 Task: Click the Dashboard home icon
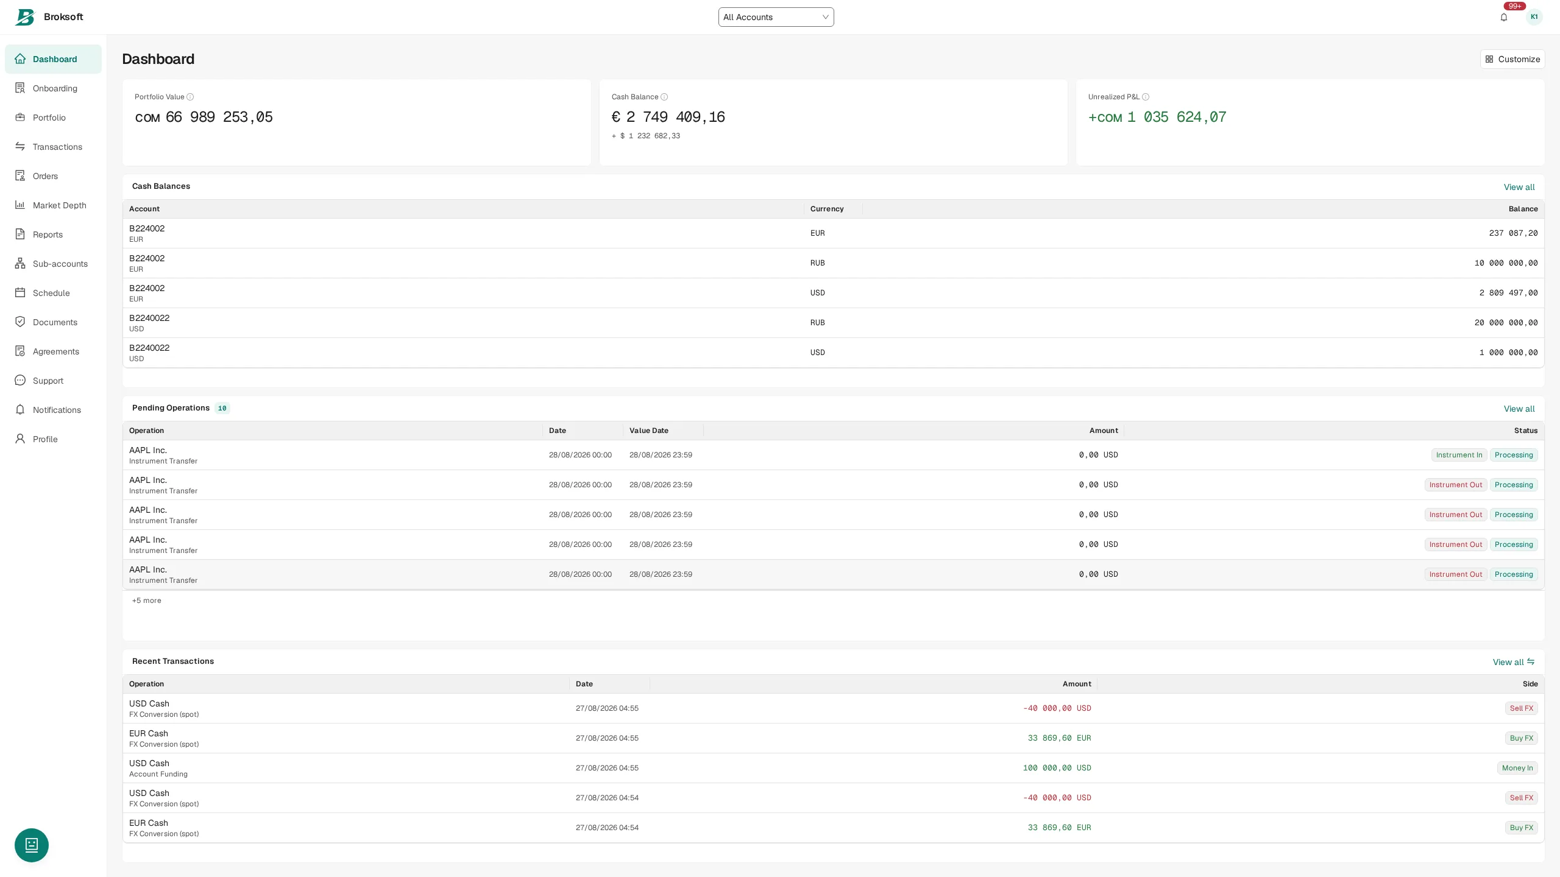click(20, 59)
